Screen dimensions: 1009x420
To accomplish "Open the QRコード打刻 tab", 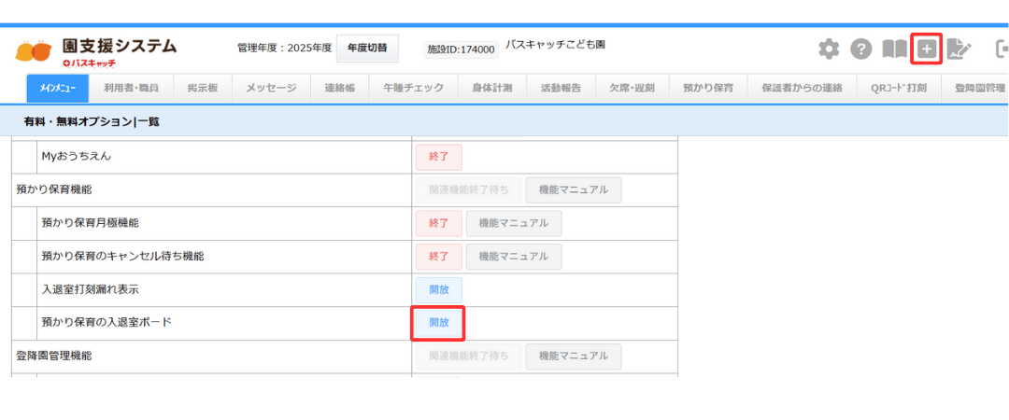I will pos(891,88).
